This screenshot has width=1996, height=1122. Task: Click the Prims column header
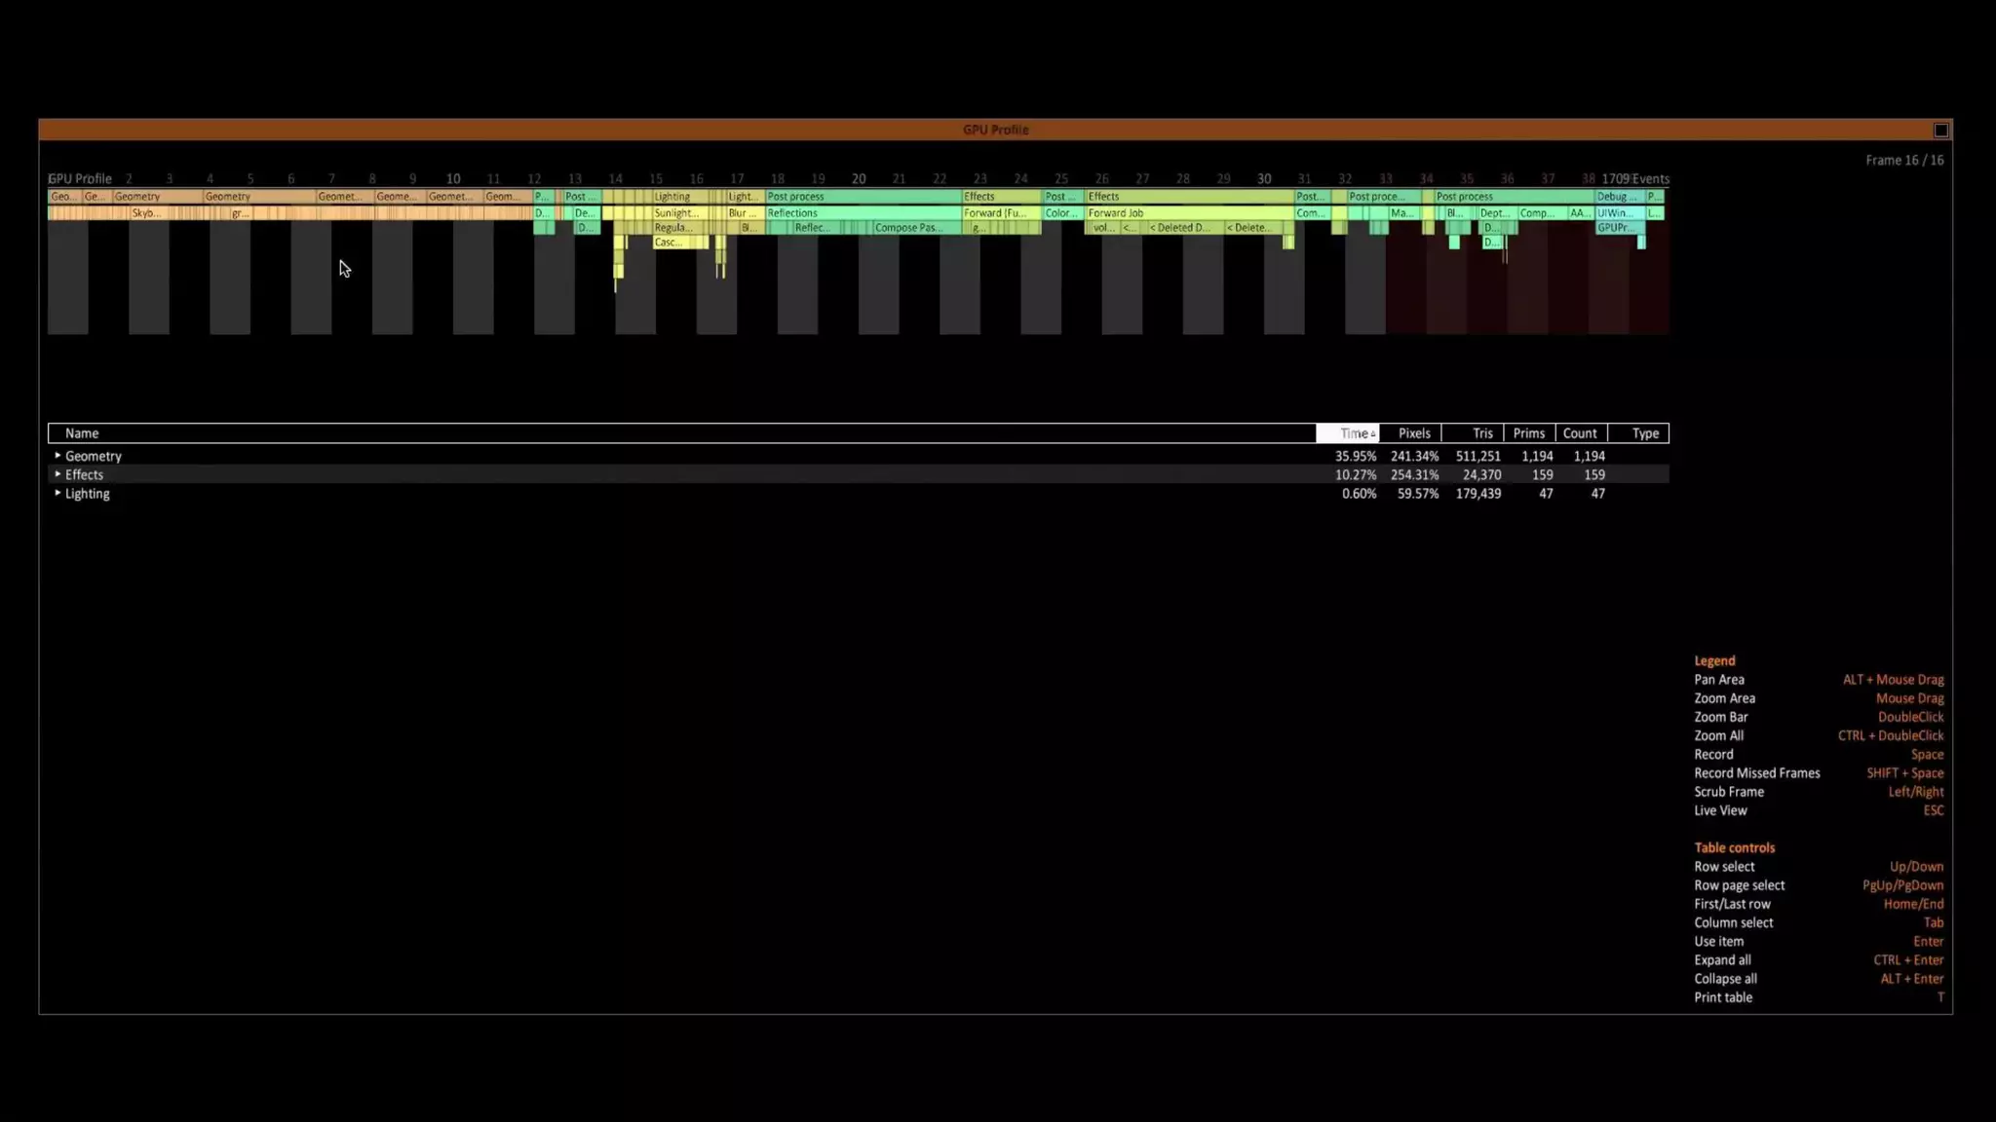click(x=1528, y=433)
